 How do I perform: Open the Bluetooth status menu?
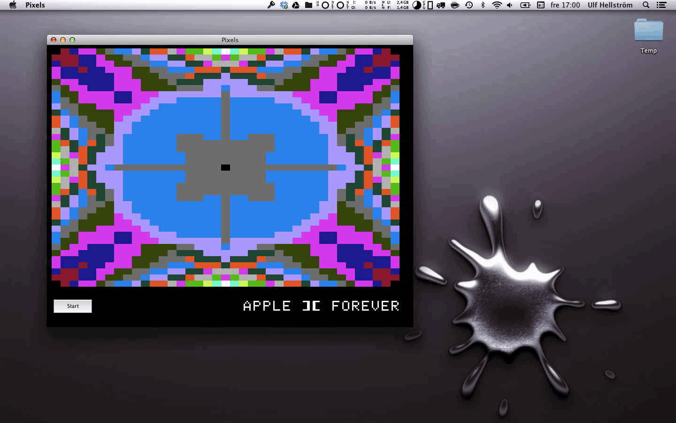(x=483, y=5)
